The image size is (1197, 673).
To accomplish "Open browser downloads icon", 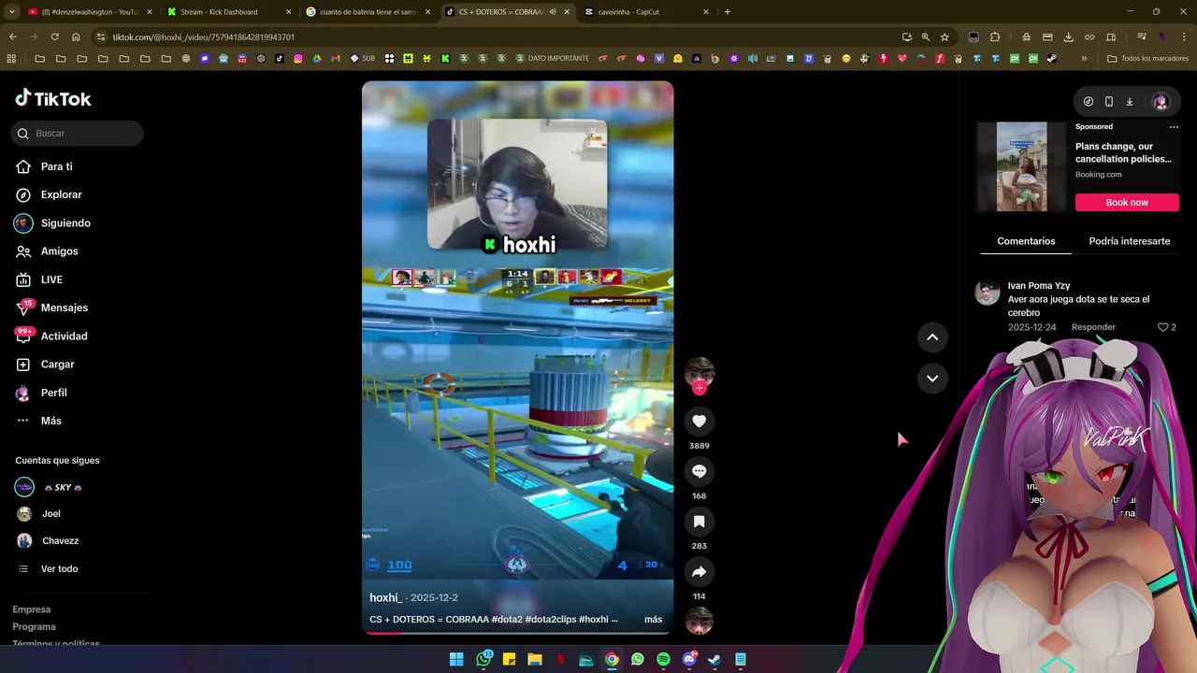I will (x=1069, y=36).
